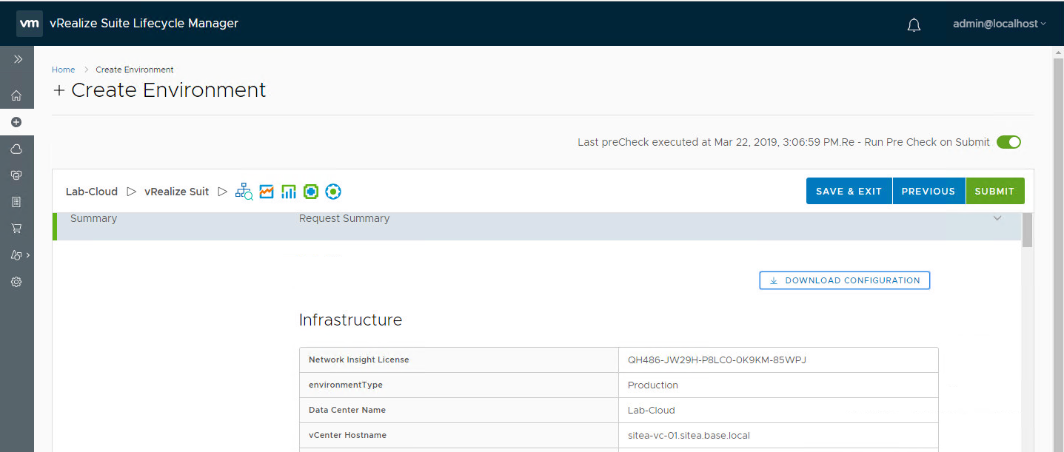Open the admin@localhost user dropdown

[999, 24]
